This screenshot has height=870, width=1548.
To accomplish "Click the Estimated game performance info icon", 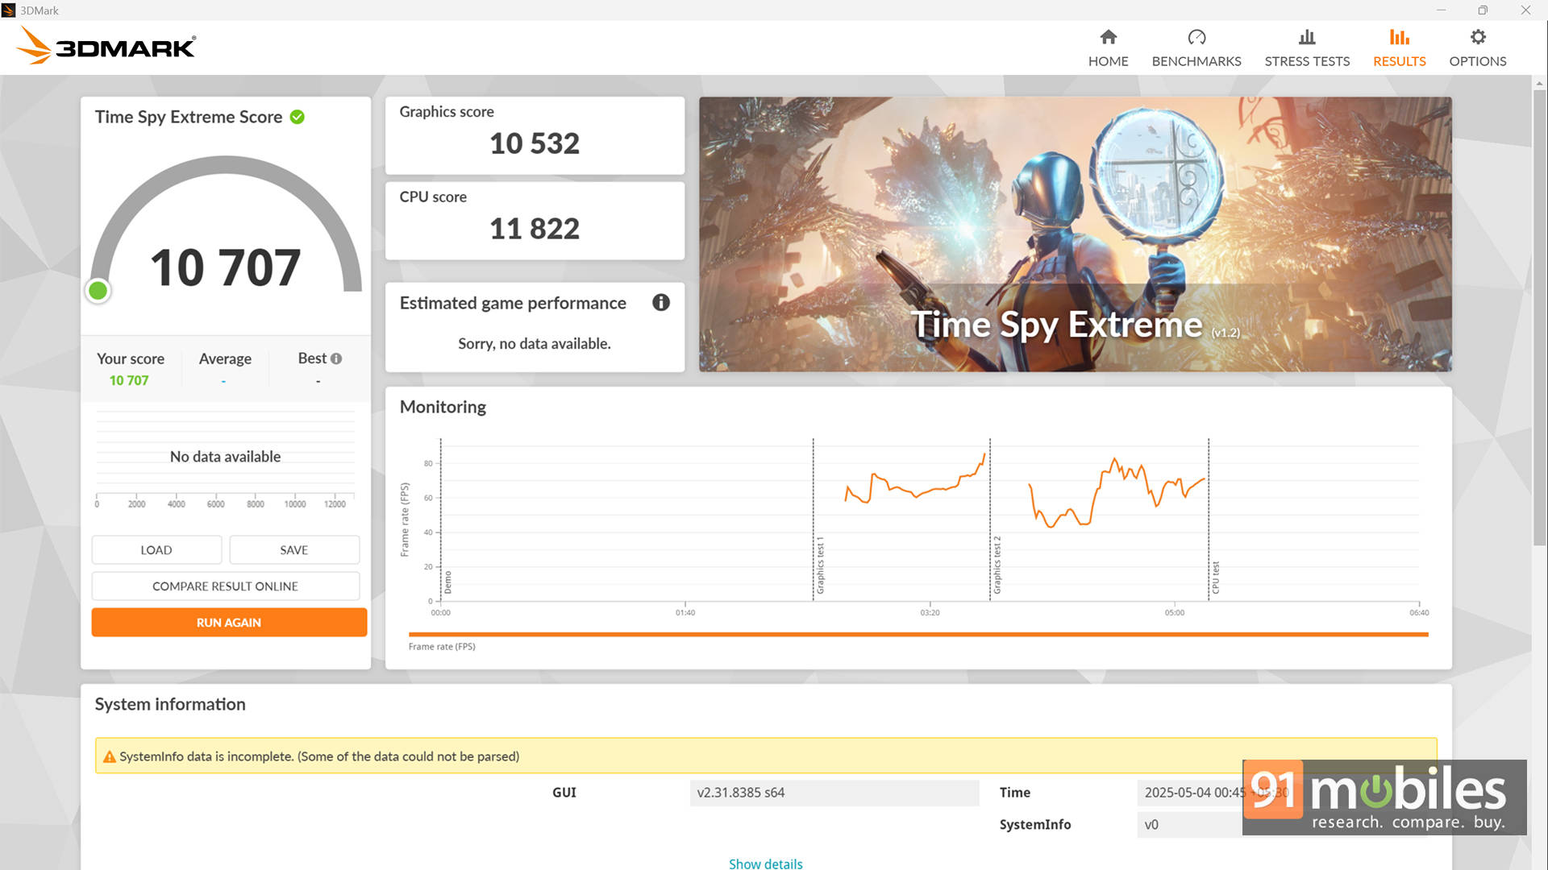I will 661,302.
